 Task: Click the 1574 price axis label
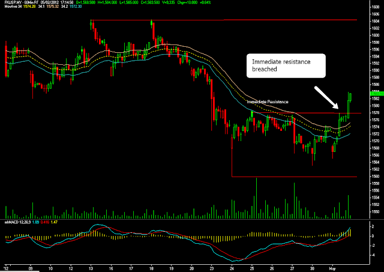pos(376,127)
